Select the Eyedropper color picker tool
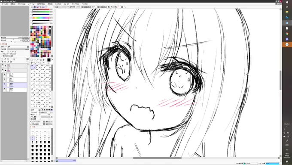292x165 pixels. tap(43, 63)
